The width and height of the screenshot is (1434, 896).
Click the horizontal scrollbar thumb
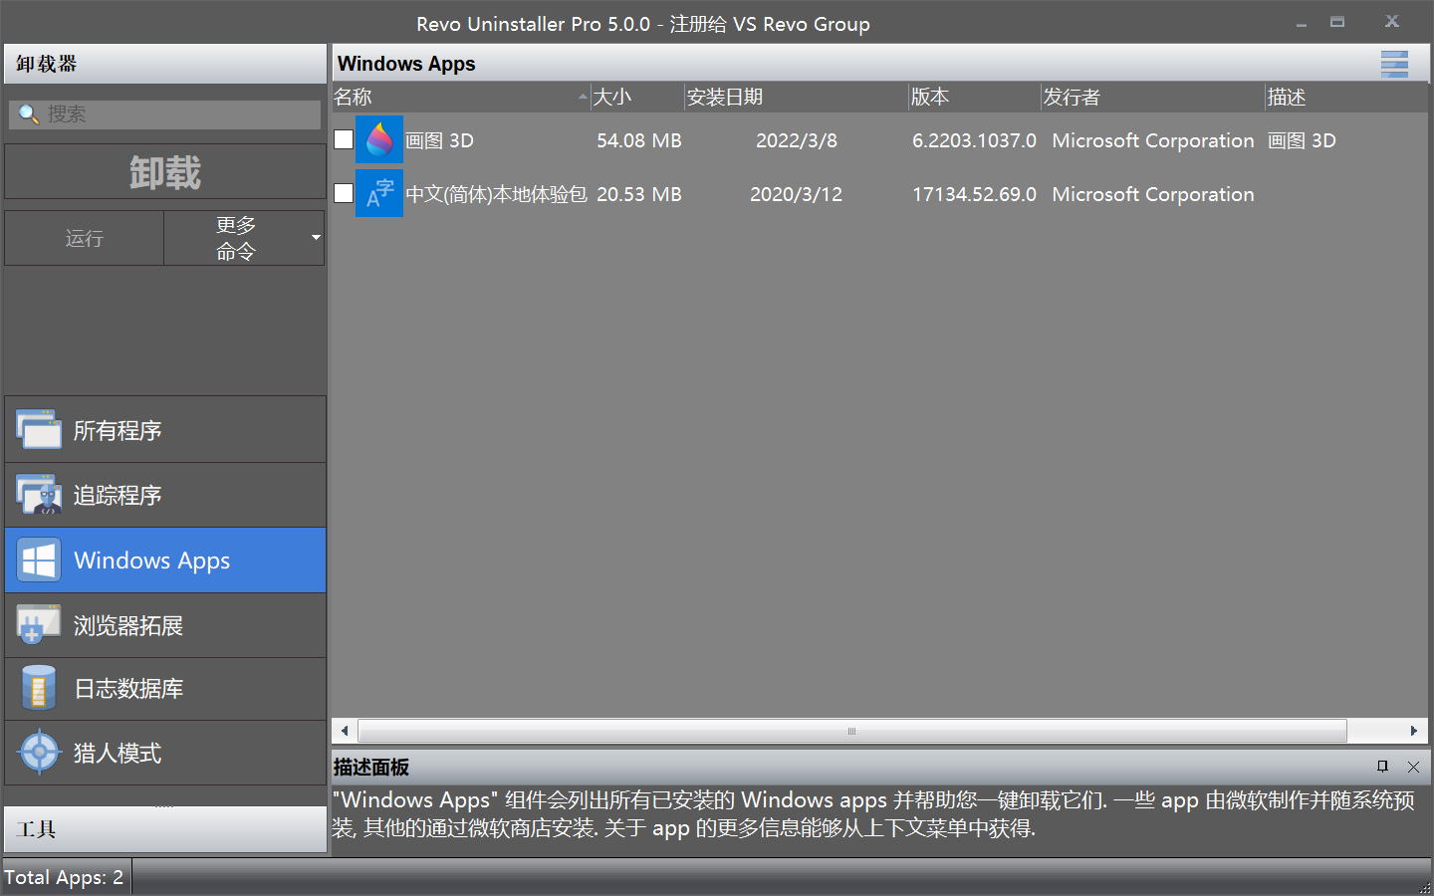point(851,731)
